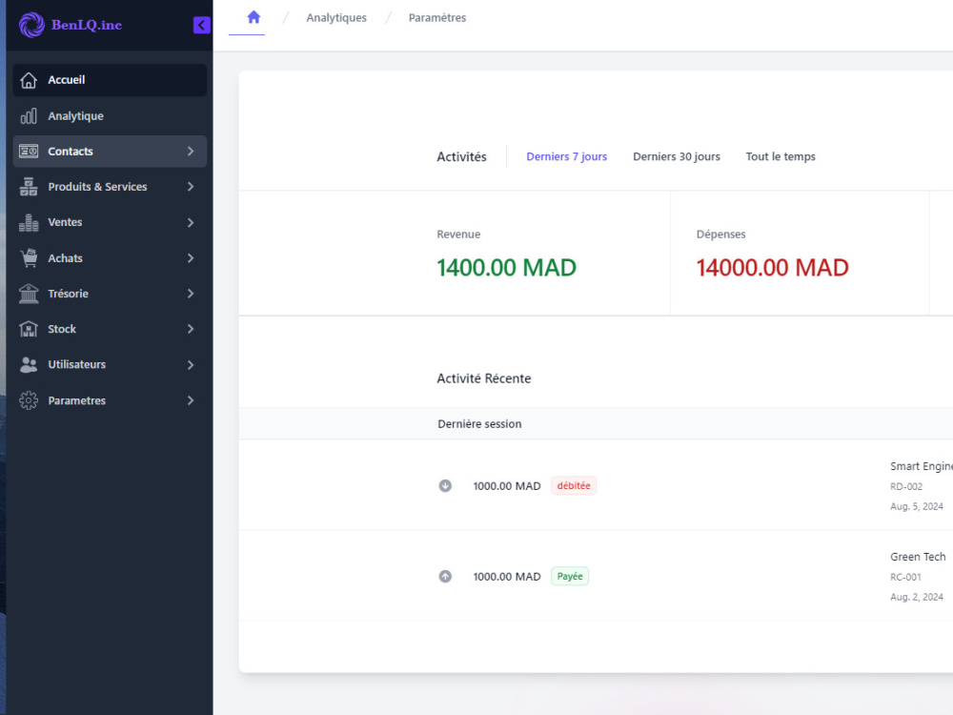Expand the Contacts submenu chevron
This screenshot has width=953, height=715.
click(191, 152)
